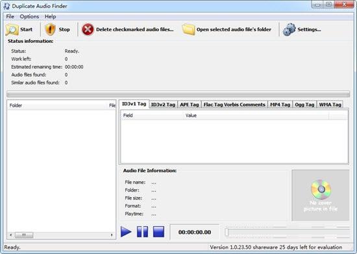
Task: Click the Settings gears icon
Action: click(289, 29)
